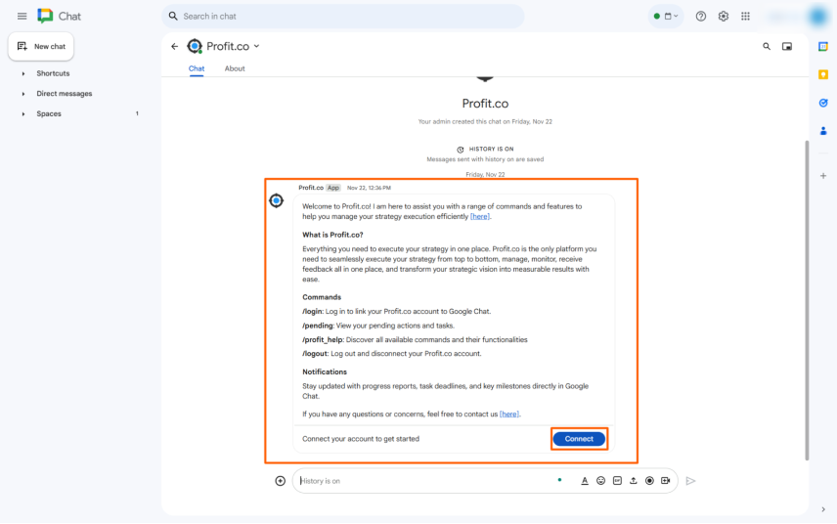Search within this conversation magnifier icon
The width and height of the screenshot is (837, 524).
767,46
